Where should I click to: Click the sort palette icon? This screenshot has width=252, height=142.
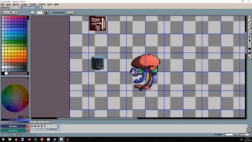7,12
